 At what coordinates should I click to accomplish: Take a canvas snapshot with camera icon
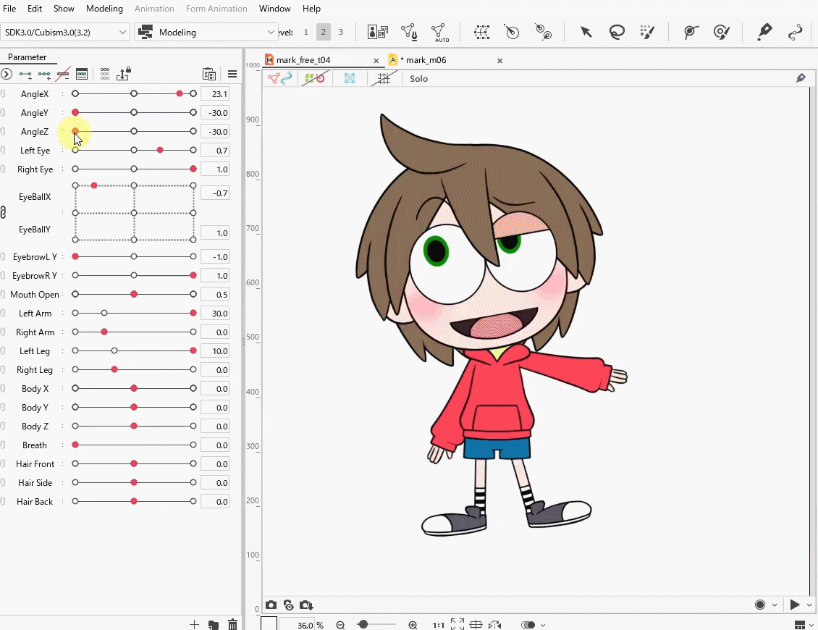pos(271,605)
